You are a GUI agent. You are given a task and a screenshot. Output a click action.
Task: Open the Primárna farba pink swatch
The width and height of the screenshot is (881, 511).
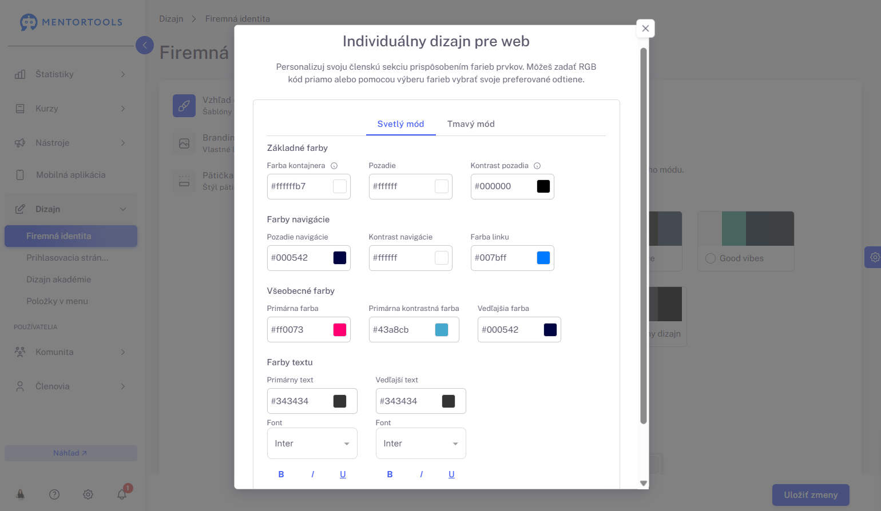pyautogui.click(x=340, y=330)
